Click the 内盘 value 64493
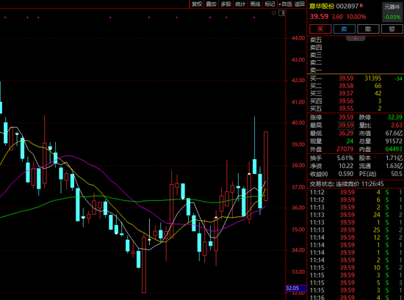 [x=394, y=149]
